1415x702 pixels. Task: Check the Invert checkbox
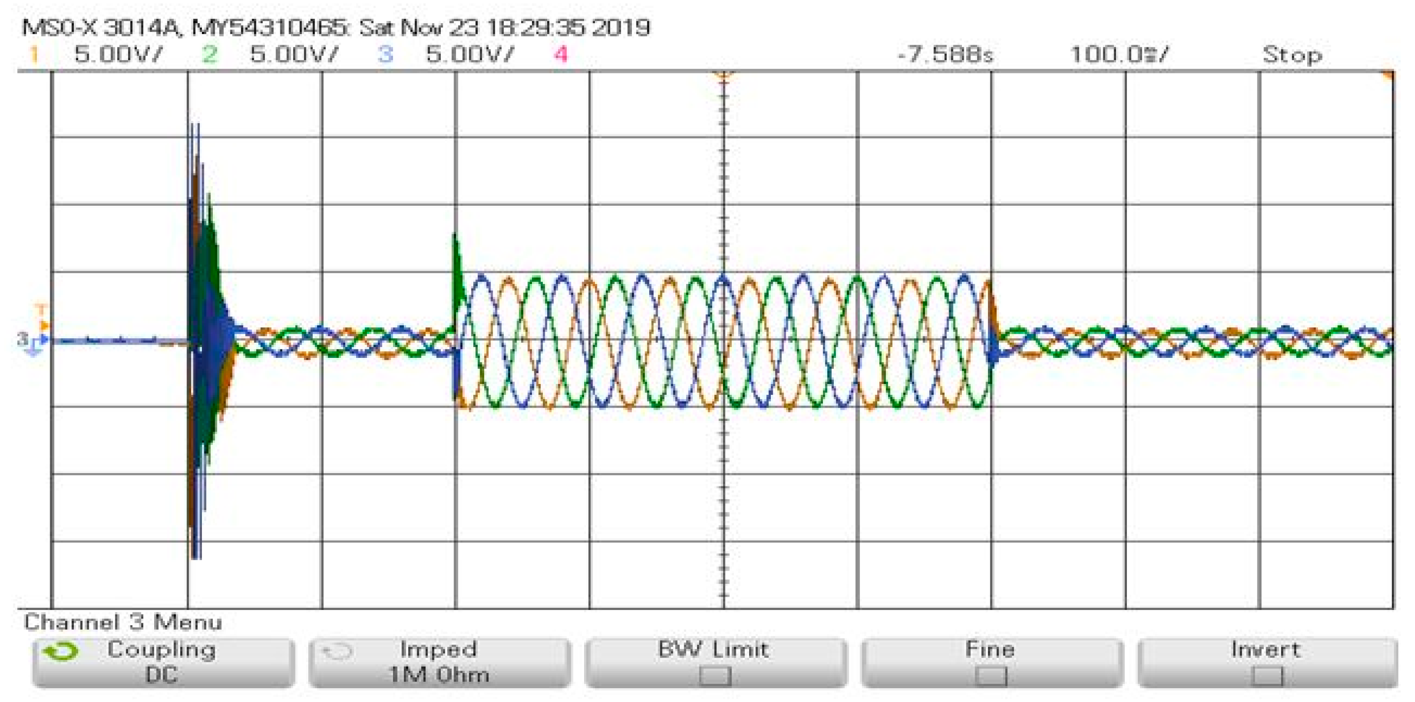pyautogui.click(x=1267, y=675)
